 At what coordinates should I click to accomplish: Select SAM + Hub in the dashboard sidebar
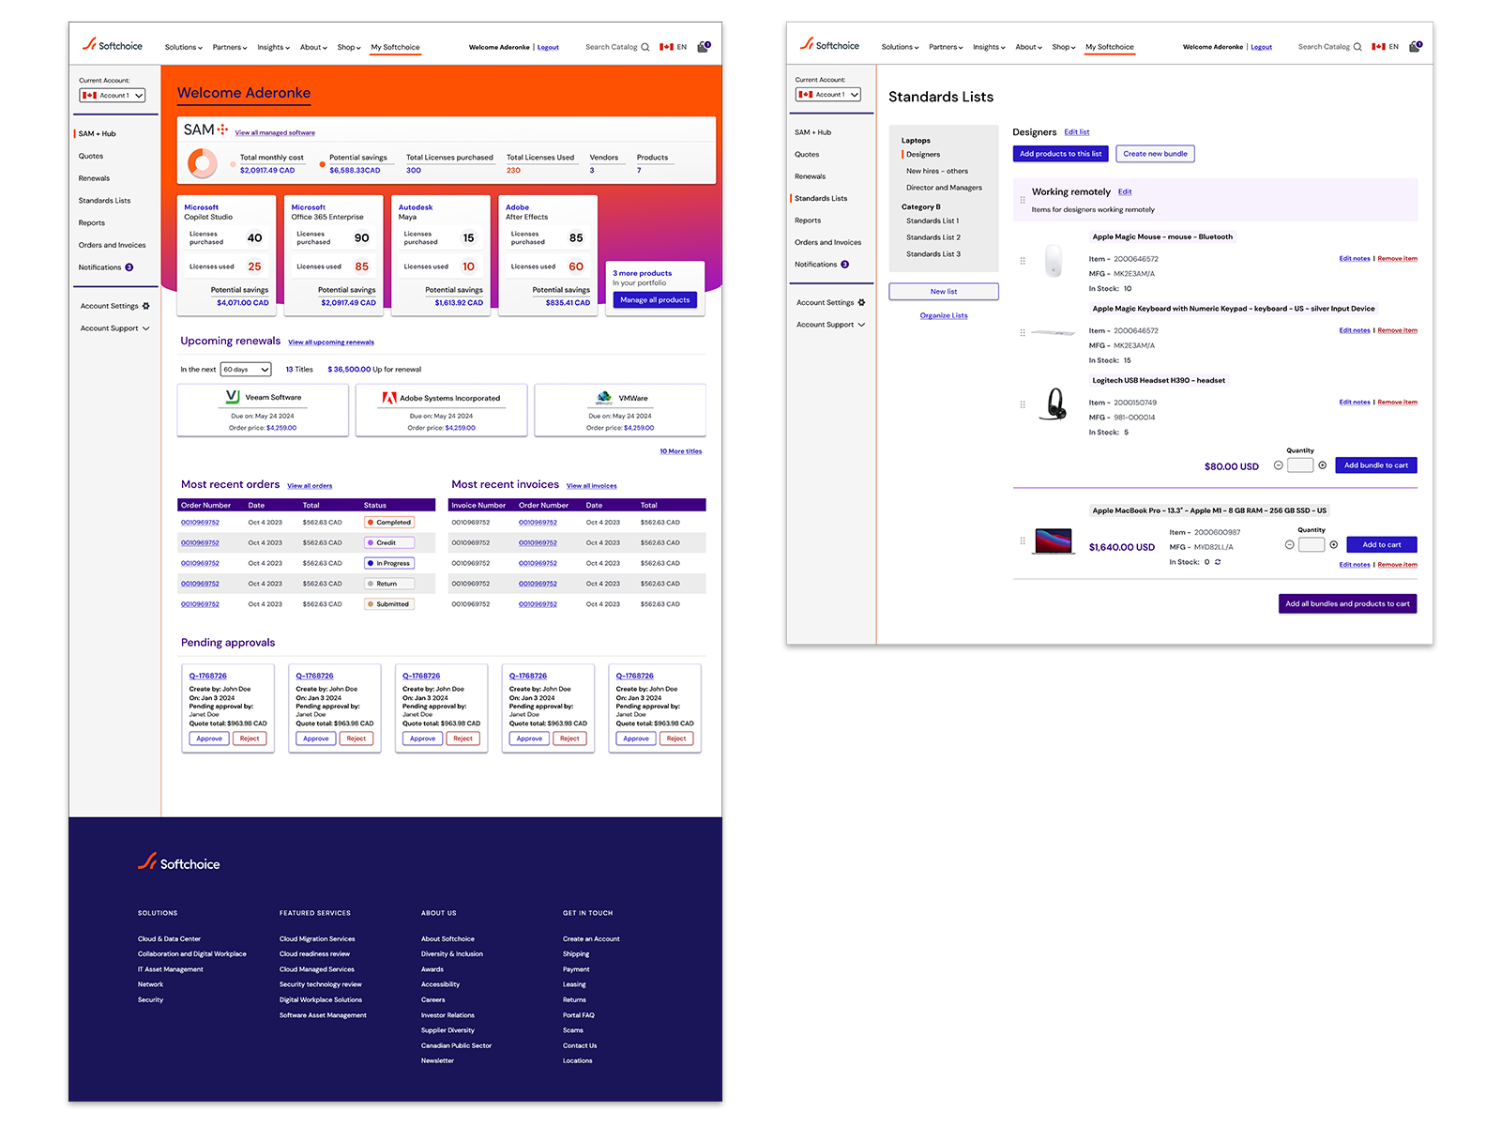click(98, 133)
